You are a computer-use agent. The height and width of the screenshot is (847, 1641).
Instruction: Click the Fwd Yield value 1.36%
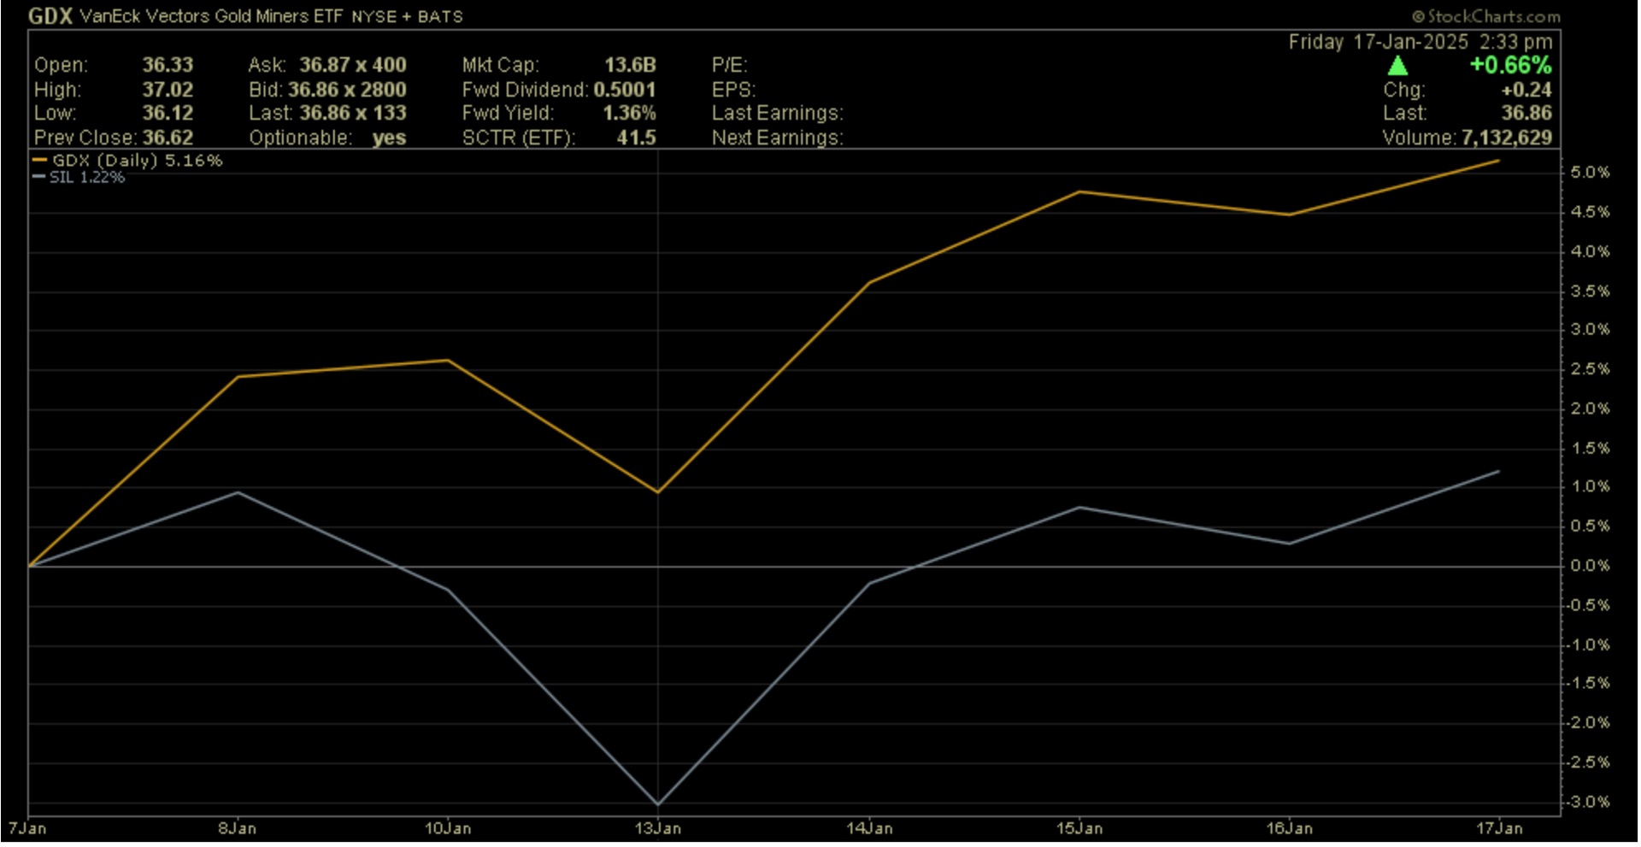point(629,113)
